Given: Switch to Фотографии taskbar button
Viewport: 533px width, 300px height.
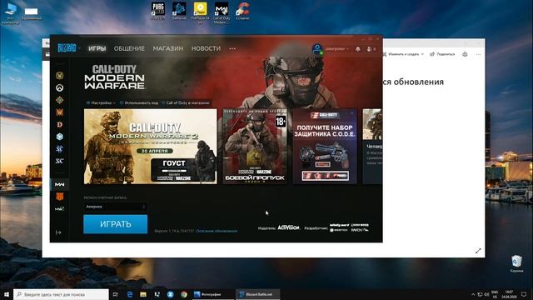Looking at the screenshot, I should [212, 294].
